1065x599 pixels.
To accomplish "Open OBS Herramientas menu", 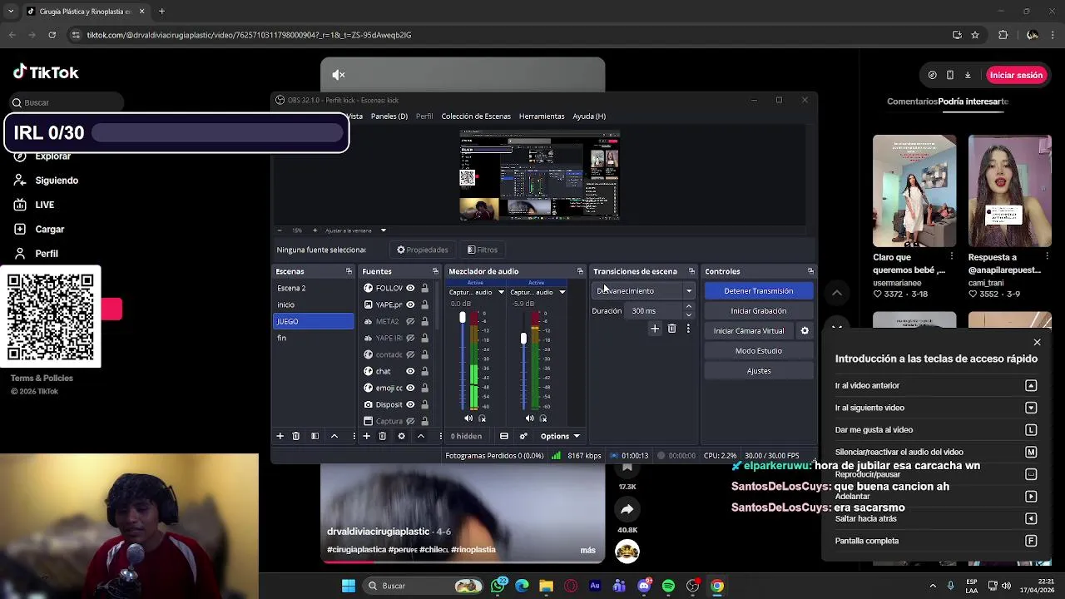I will (542, 116).
